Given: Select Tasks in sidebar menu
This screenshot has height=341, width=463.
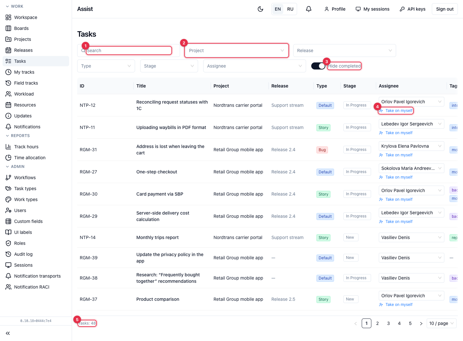Looking at the screenshot, I should click(x=36, y=61).
